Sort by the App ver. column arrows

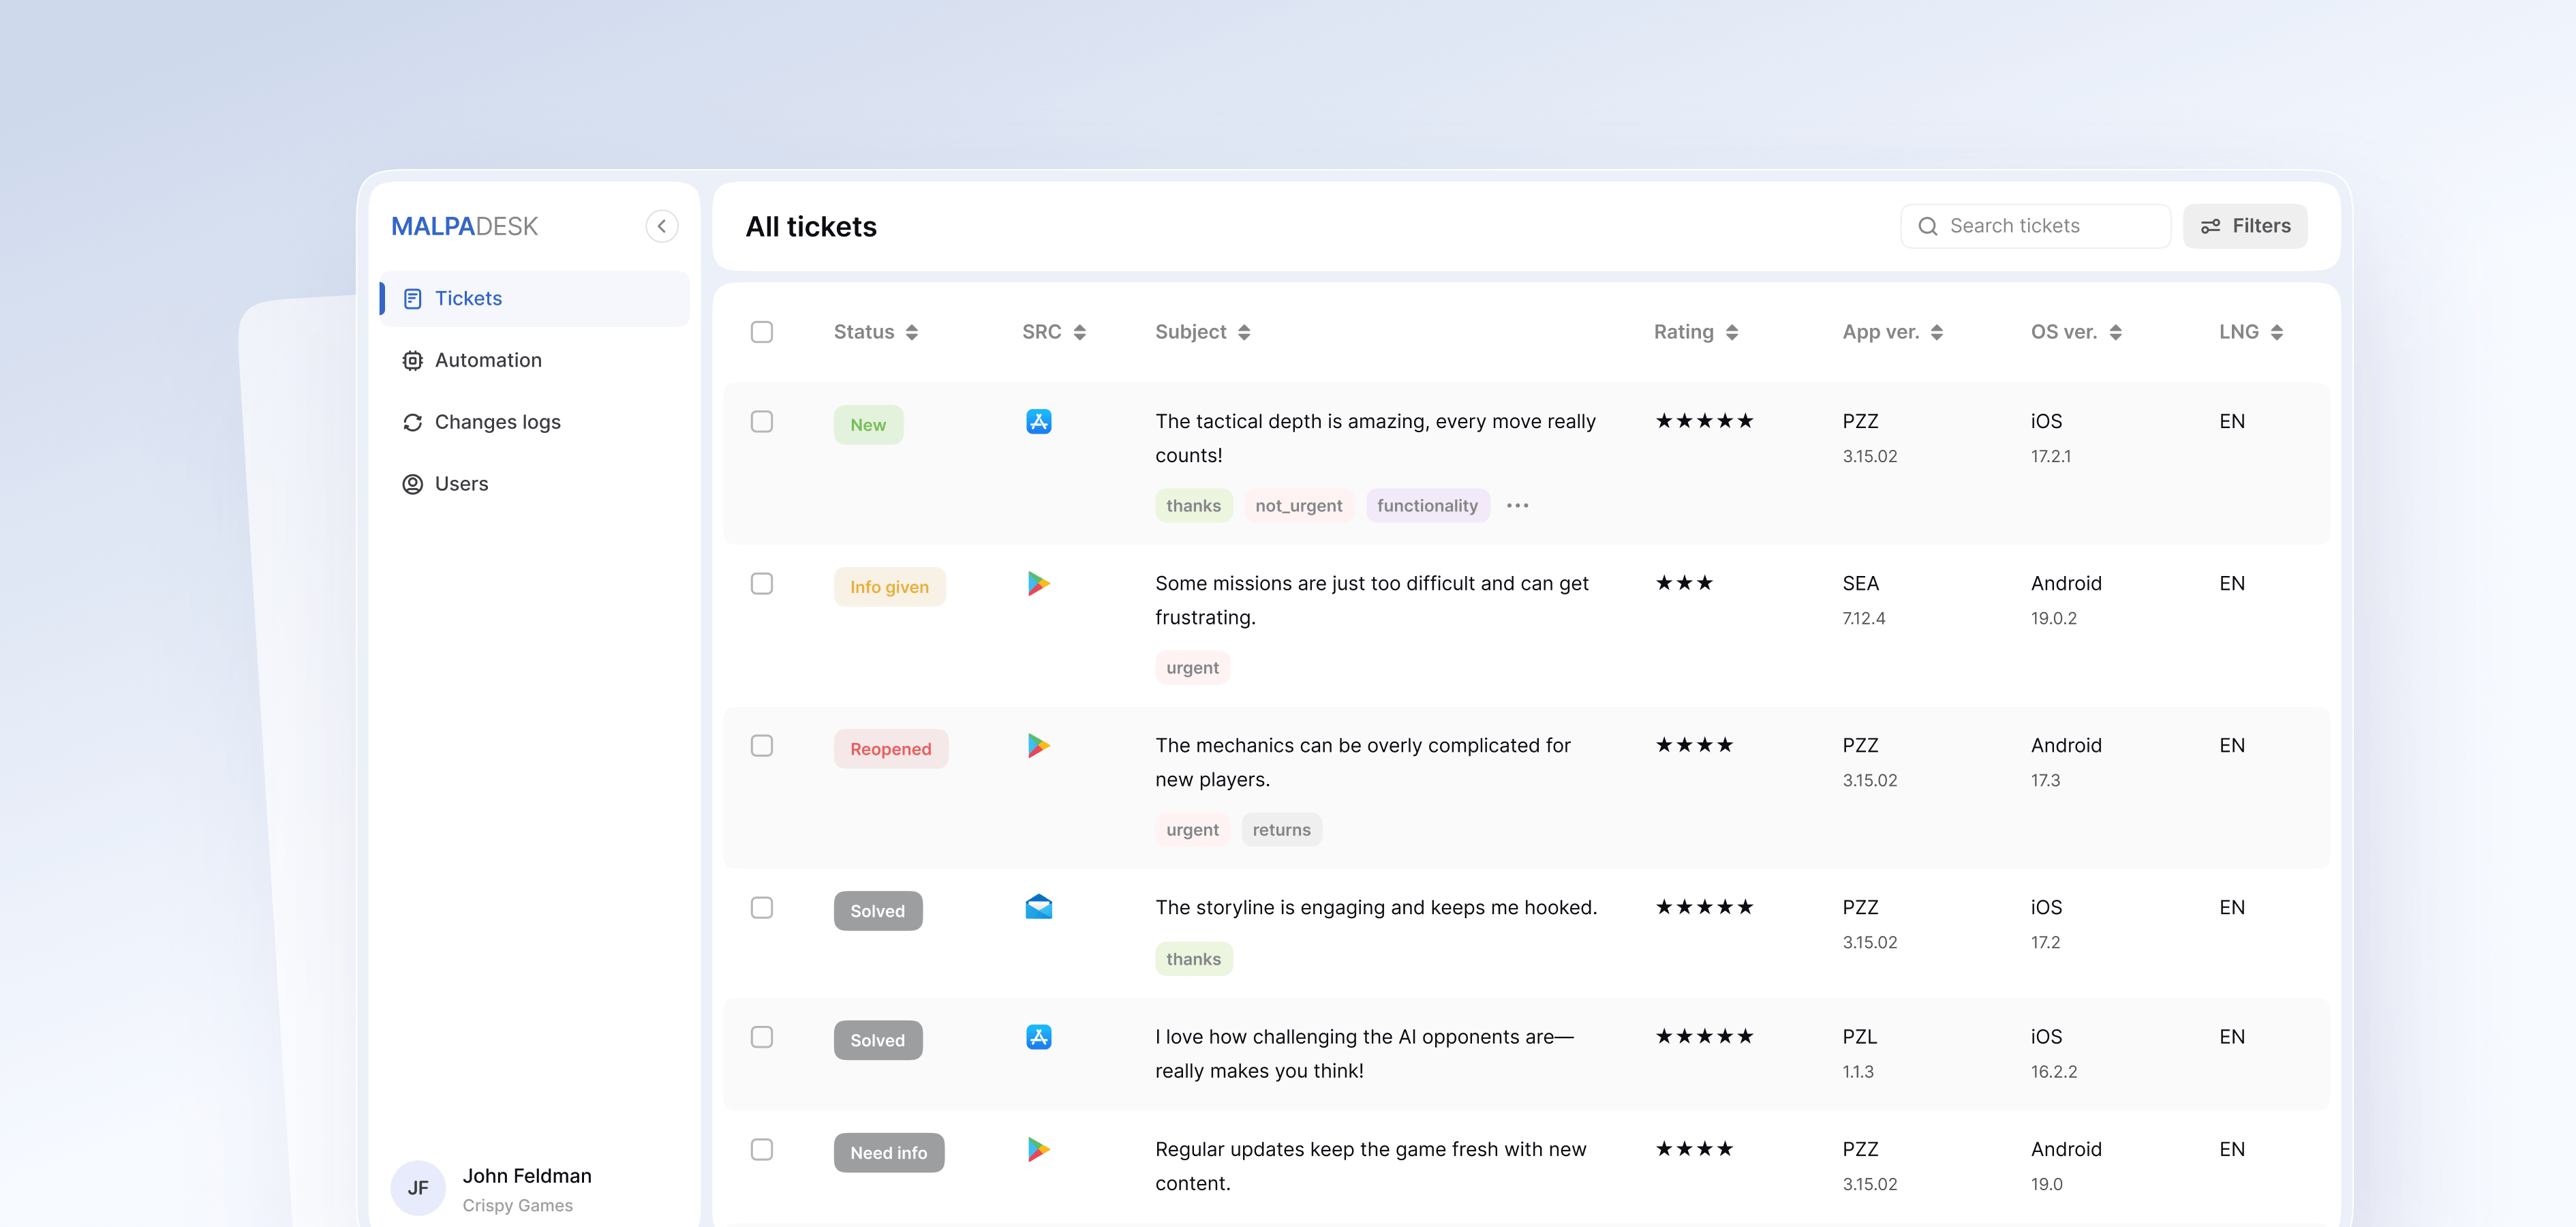(x=1937, y=332)
